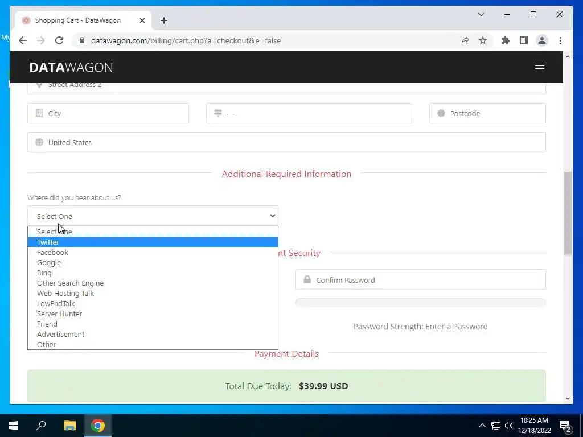Image resolution: width=583 pixels, height=437 pixels.
Task: Click the padlock site info icon
Action: click(82, 40)
